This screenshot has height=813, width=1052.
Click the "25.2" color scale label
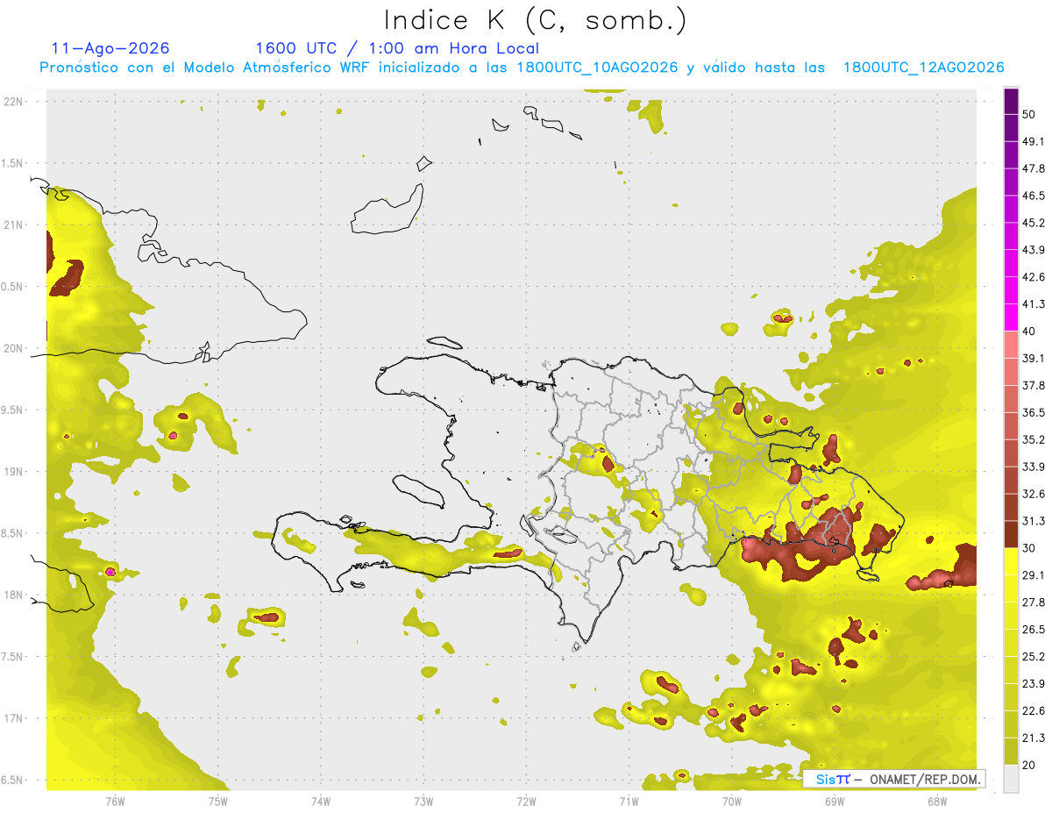(x=1034, y=657)
